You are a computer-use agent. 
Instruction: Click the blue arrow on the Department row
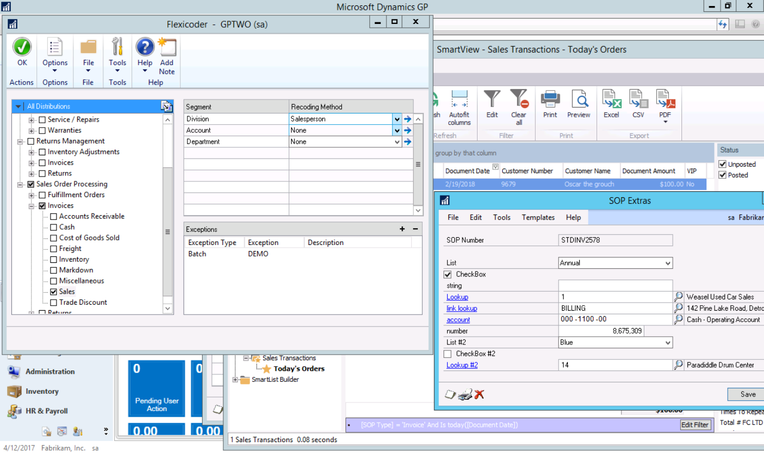(x=408, y=142)
